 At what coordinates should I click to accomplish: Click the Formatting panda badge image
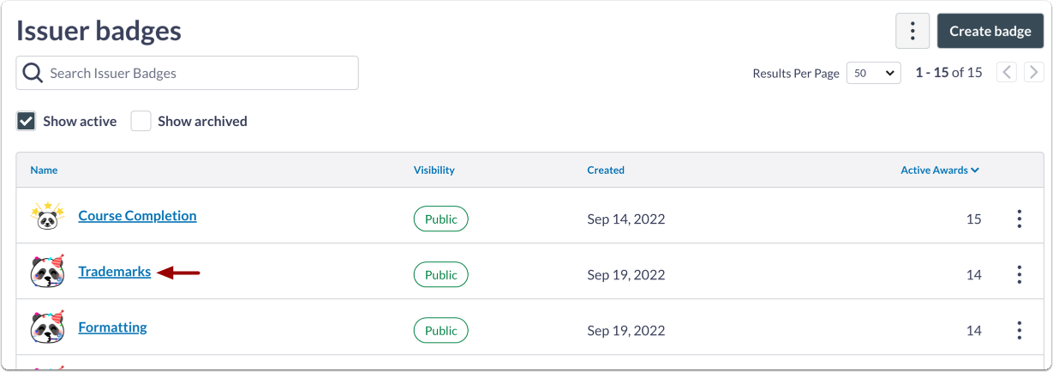pos(48,327)
